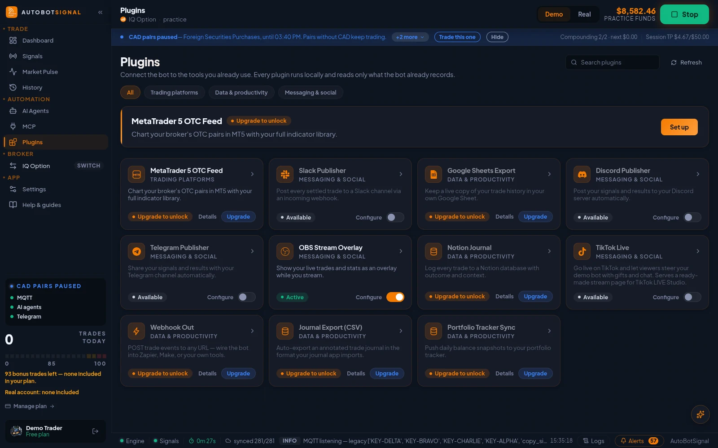Click the Settings sliders icon
Screen dimensions: 718x448
pos(13,189)
